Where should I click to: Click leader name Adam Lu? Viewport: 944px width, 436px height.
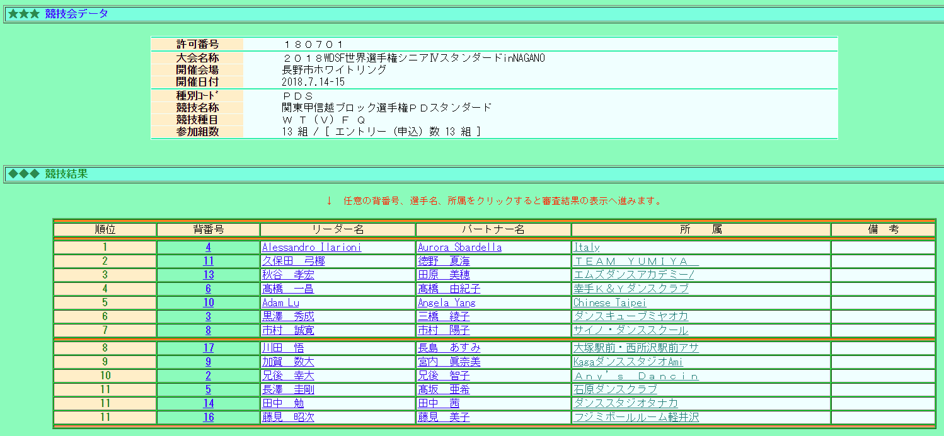[280, 303]
